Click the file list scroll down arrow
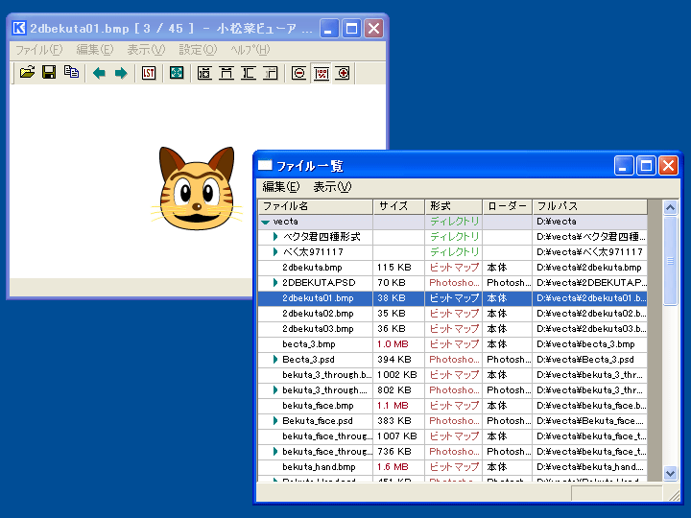This screenshot has width=691, height=518. (670, 473)
